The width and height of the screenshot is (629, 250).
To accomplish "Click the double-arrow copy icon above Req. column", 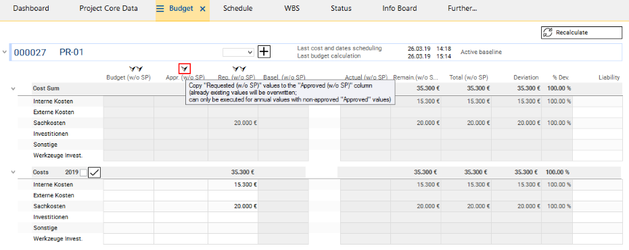I will (x=239, y=69).
